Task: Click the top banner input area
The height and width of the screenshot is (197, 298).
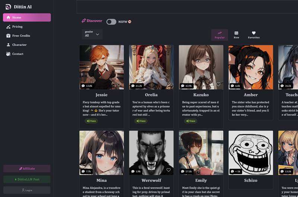Action: (x=187, y=7)
